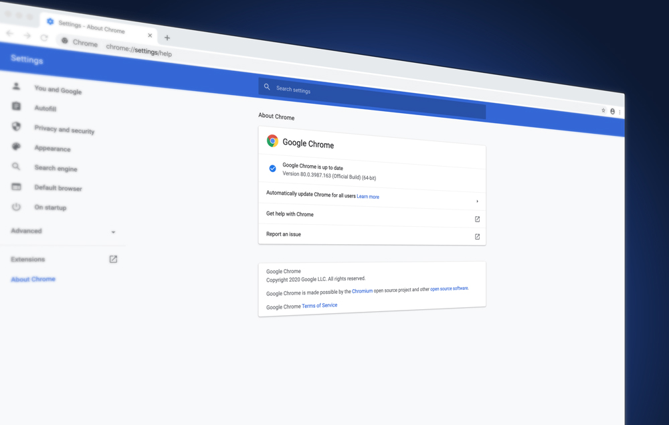Viewport: 669px width, 425px height.
Task: Switch to the Settings - About Chrome tab
Action: (98, 27)
